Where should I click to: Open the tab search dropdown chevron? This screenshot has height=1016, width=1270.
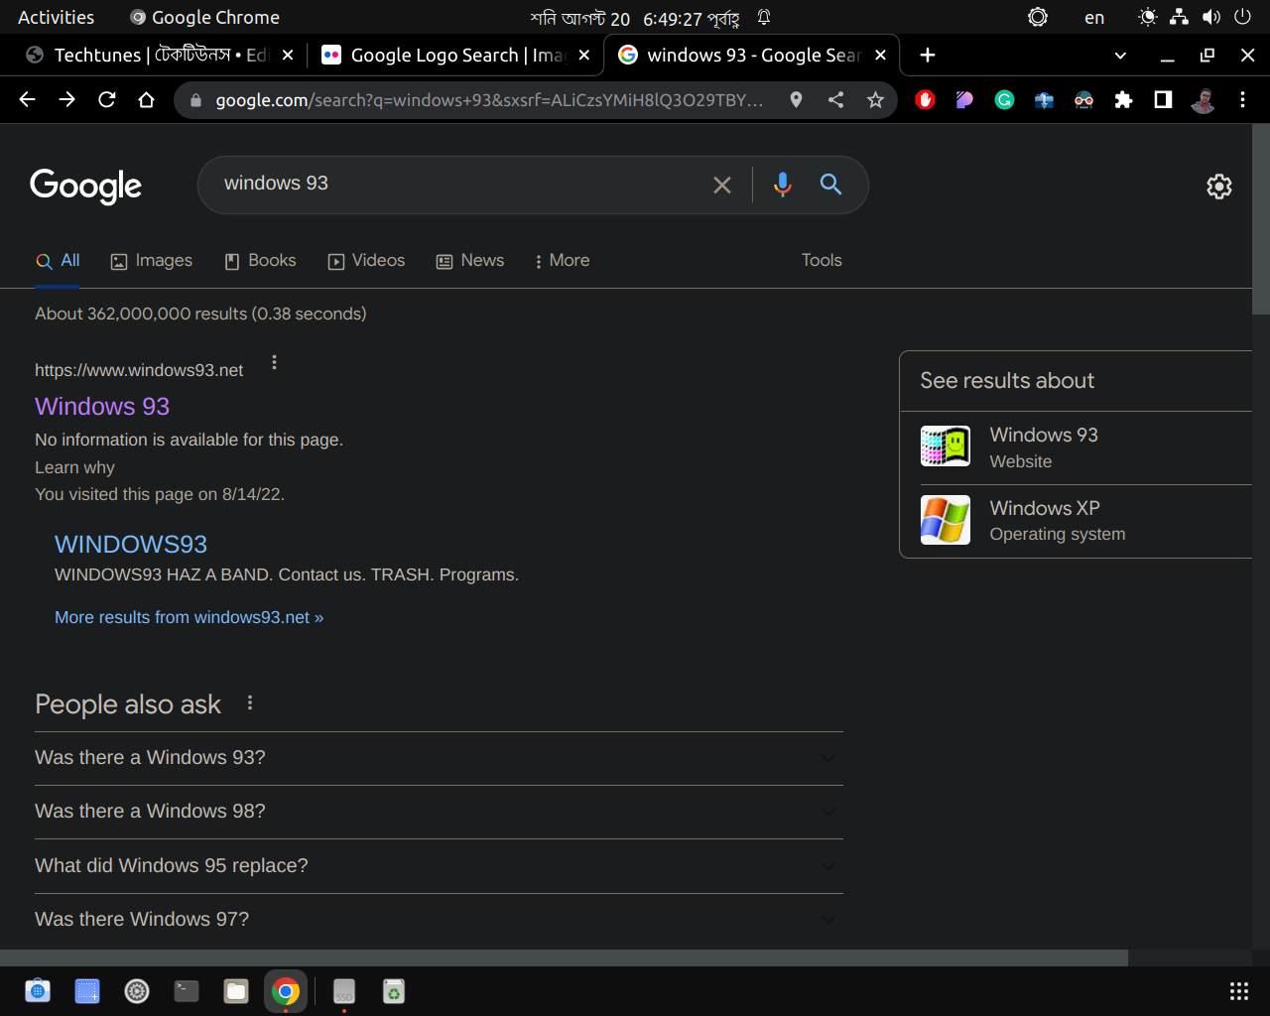click(1120, 56)
